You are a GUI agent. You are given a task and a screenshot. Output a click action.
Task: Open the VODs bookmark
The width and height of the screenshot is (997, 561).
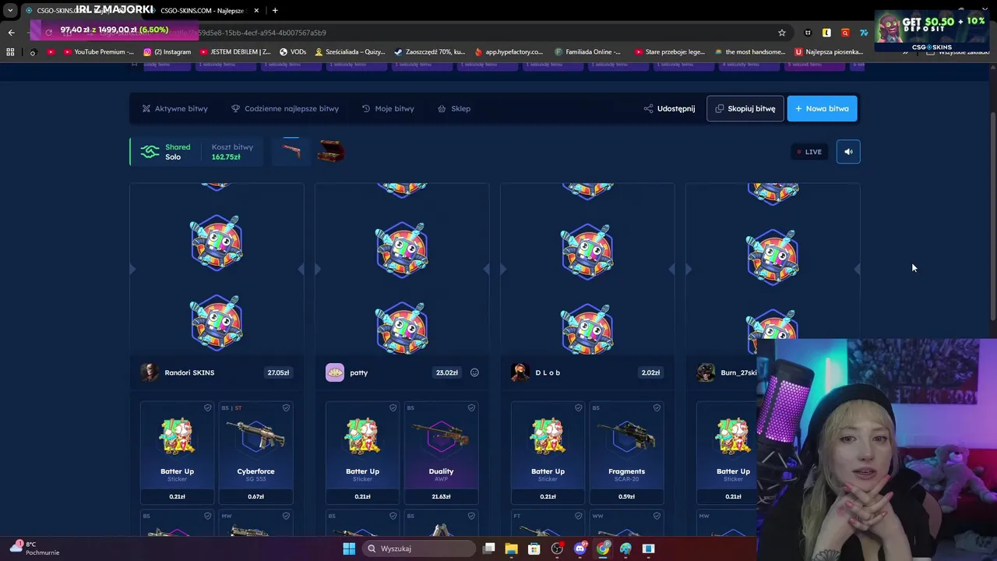tap(293, 51)
